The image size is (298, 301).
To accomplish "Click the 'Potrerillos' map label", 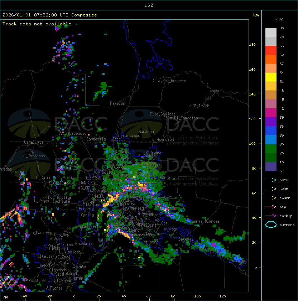I will click(x=60, y=197).
